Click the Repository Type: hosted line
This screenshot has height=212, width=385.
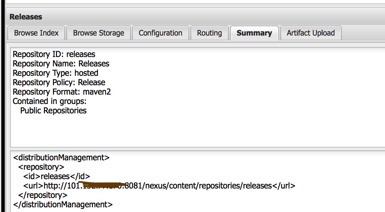55,73
